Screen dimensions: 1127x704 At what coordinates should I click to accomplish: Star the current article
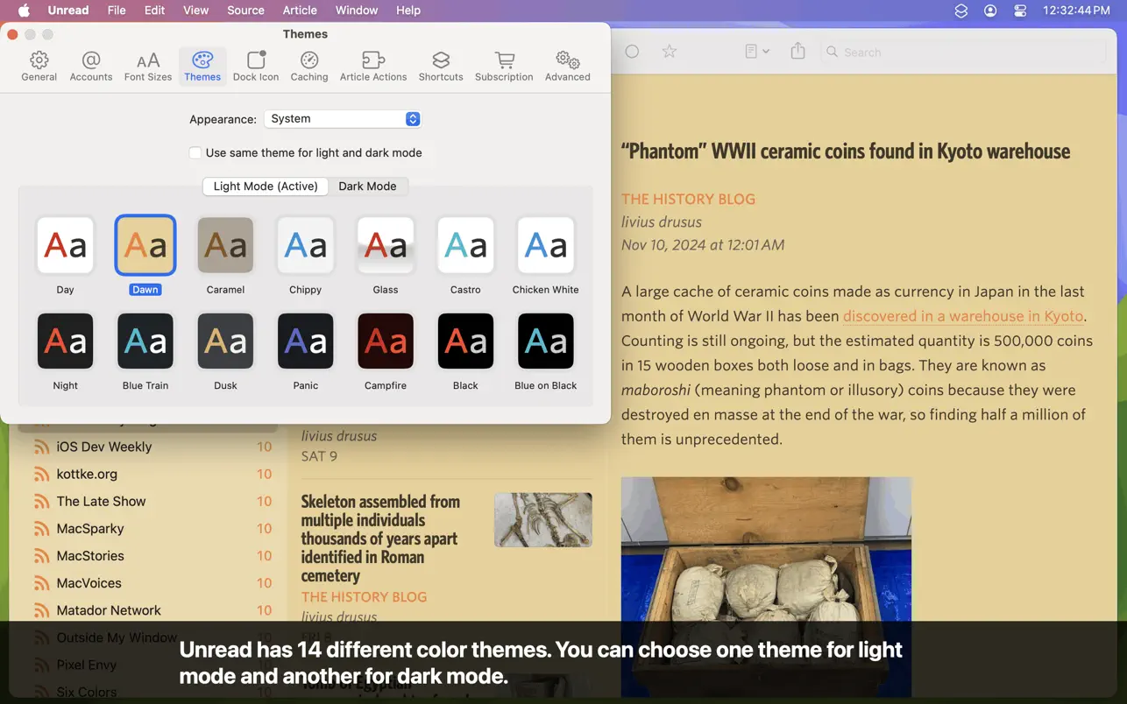(670, 52)
